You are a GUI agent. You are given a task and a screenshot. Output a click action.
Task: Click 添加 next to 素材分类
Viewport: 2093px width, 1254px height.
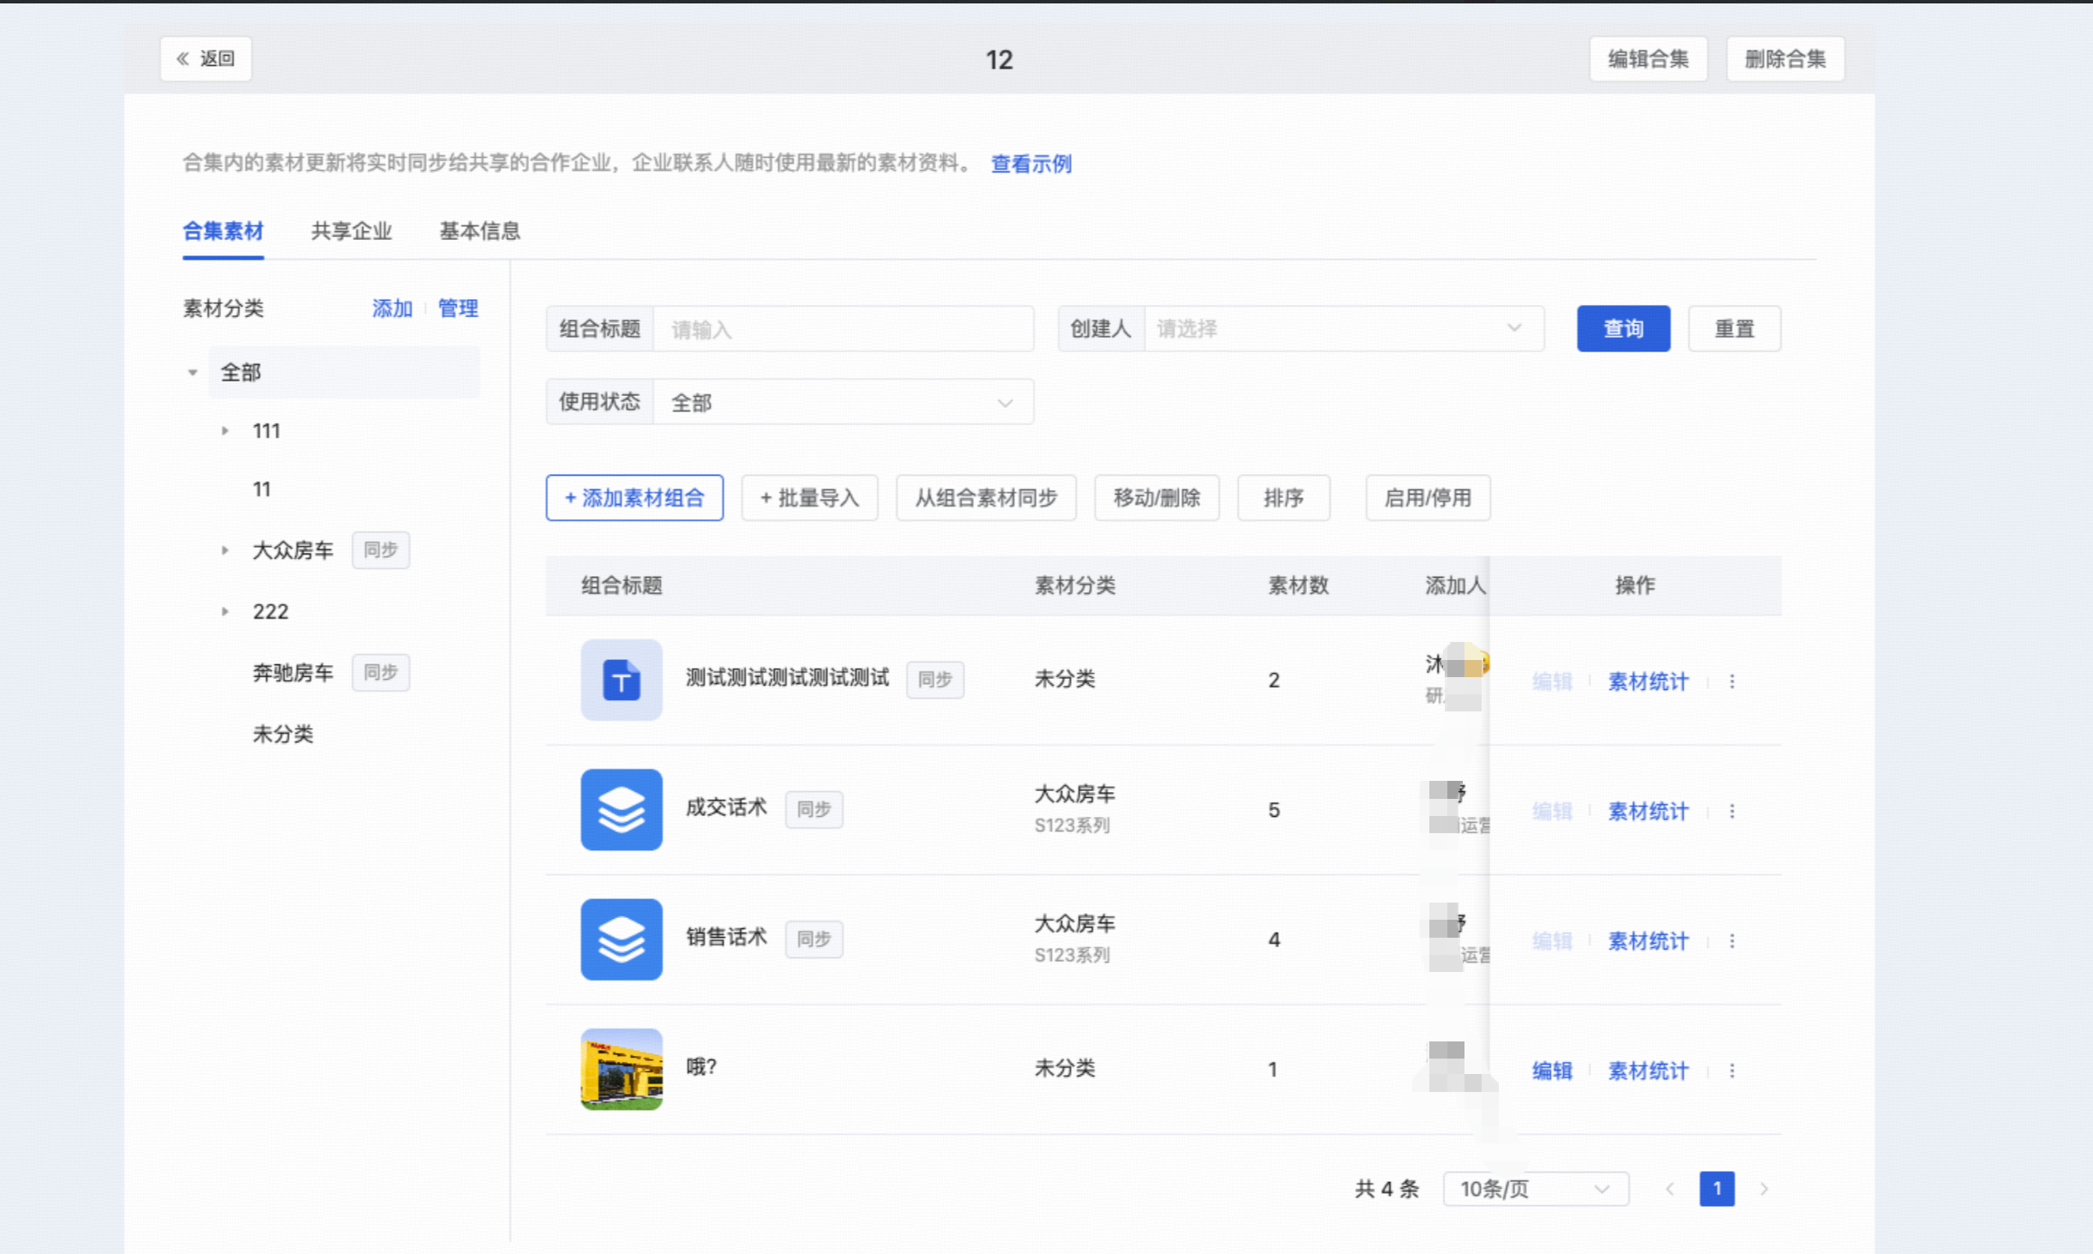(393, 309)
